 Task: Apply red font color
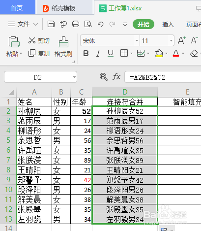(176, 53)
